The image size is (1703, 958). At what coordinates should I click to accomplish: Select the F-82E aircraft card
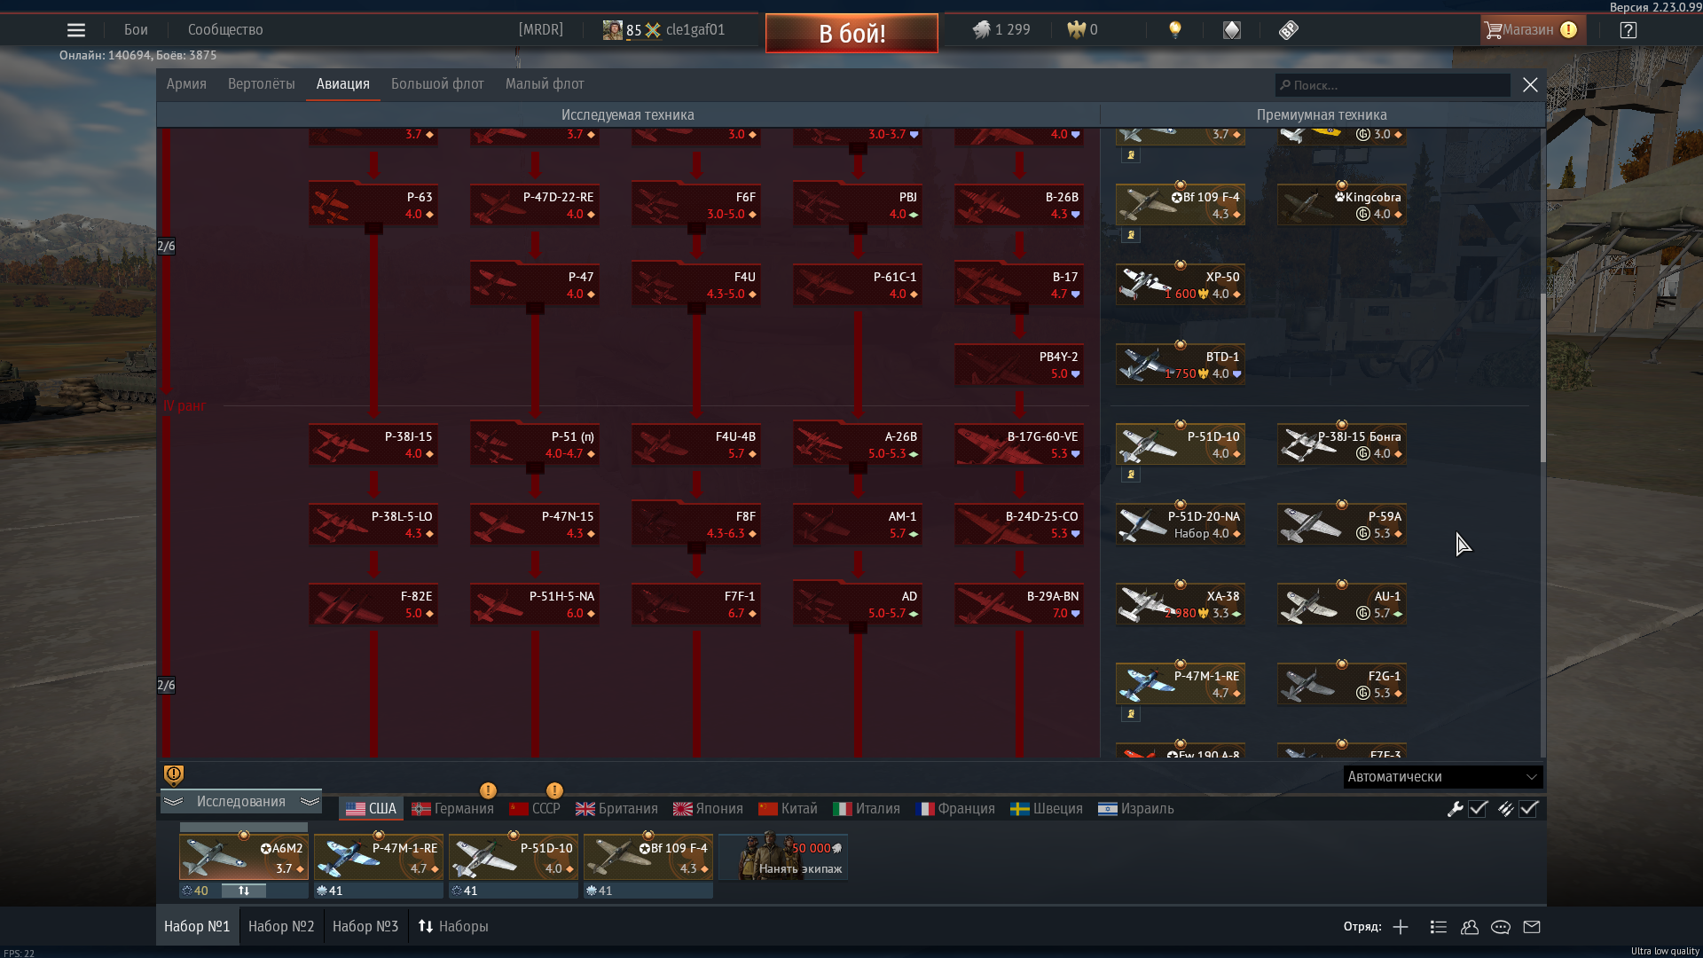coord(373,604)
